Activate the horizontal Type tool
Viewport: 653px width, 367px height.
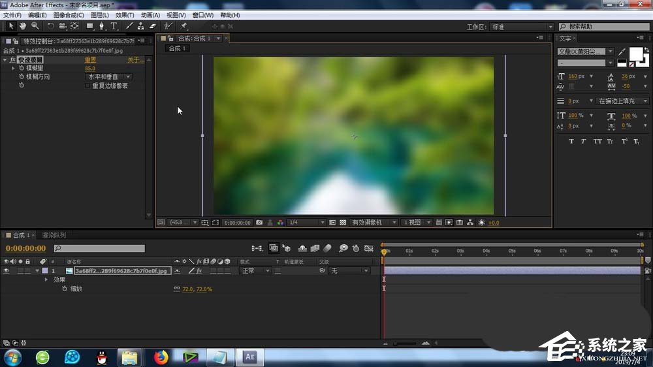(114, 26)
